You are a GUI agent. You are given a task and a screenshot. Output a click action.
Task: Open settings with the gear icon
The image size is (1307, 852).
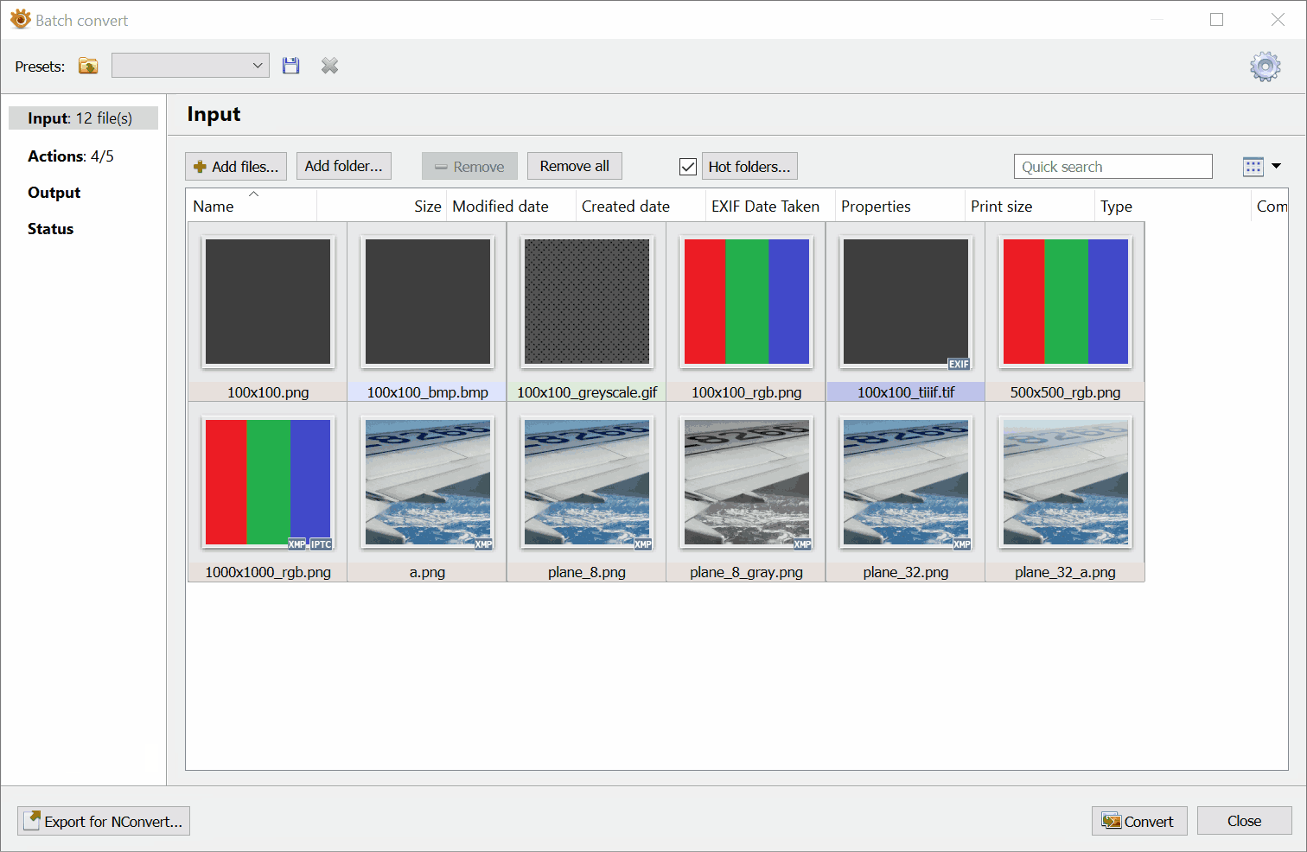[x=1265, y=67]
